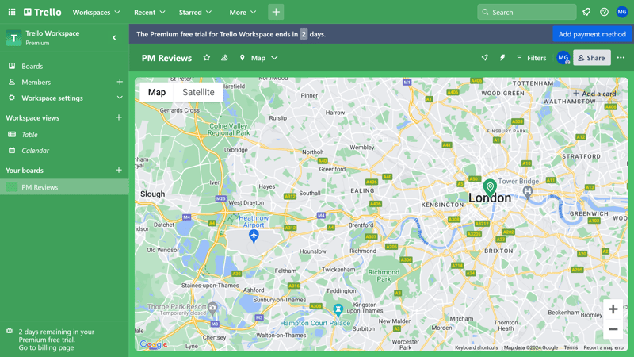Click the Google logo on map
The width and height of the screenshot is (634, 357).
tap(153, 344)
